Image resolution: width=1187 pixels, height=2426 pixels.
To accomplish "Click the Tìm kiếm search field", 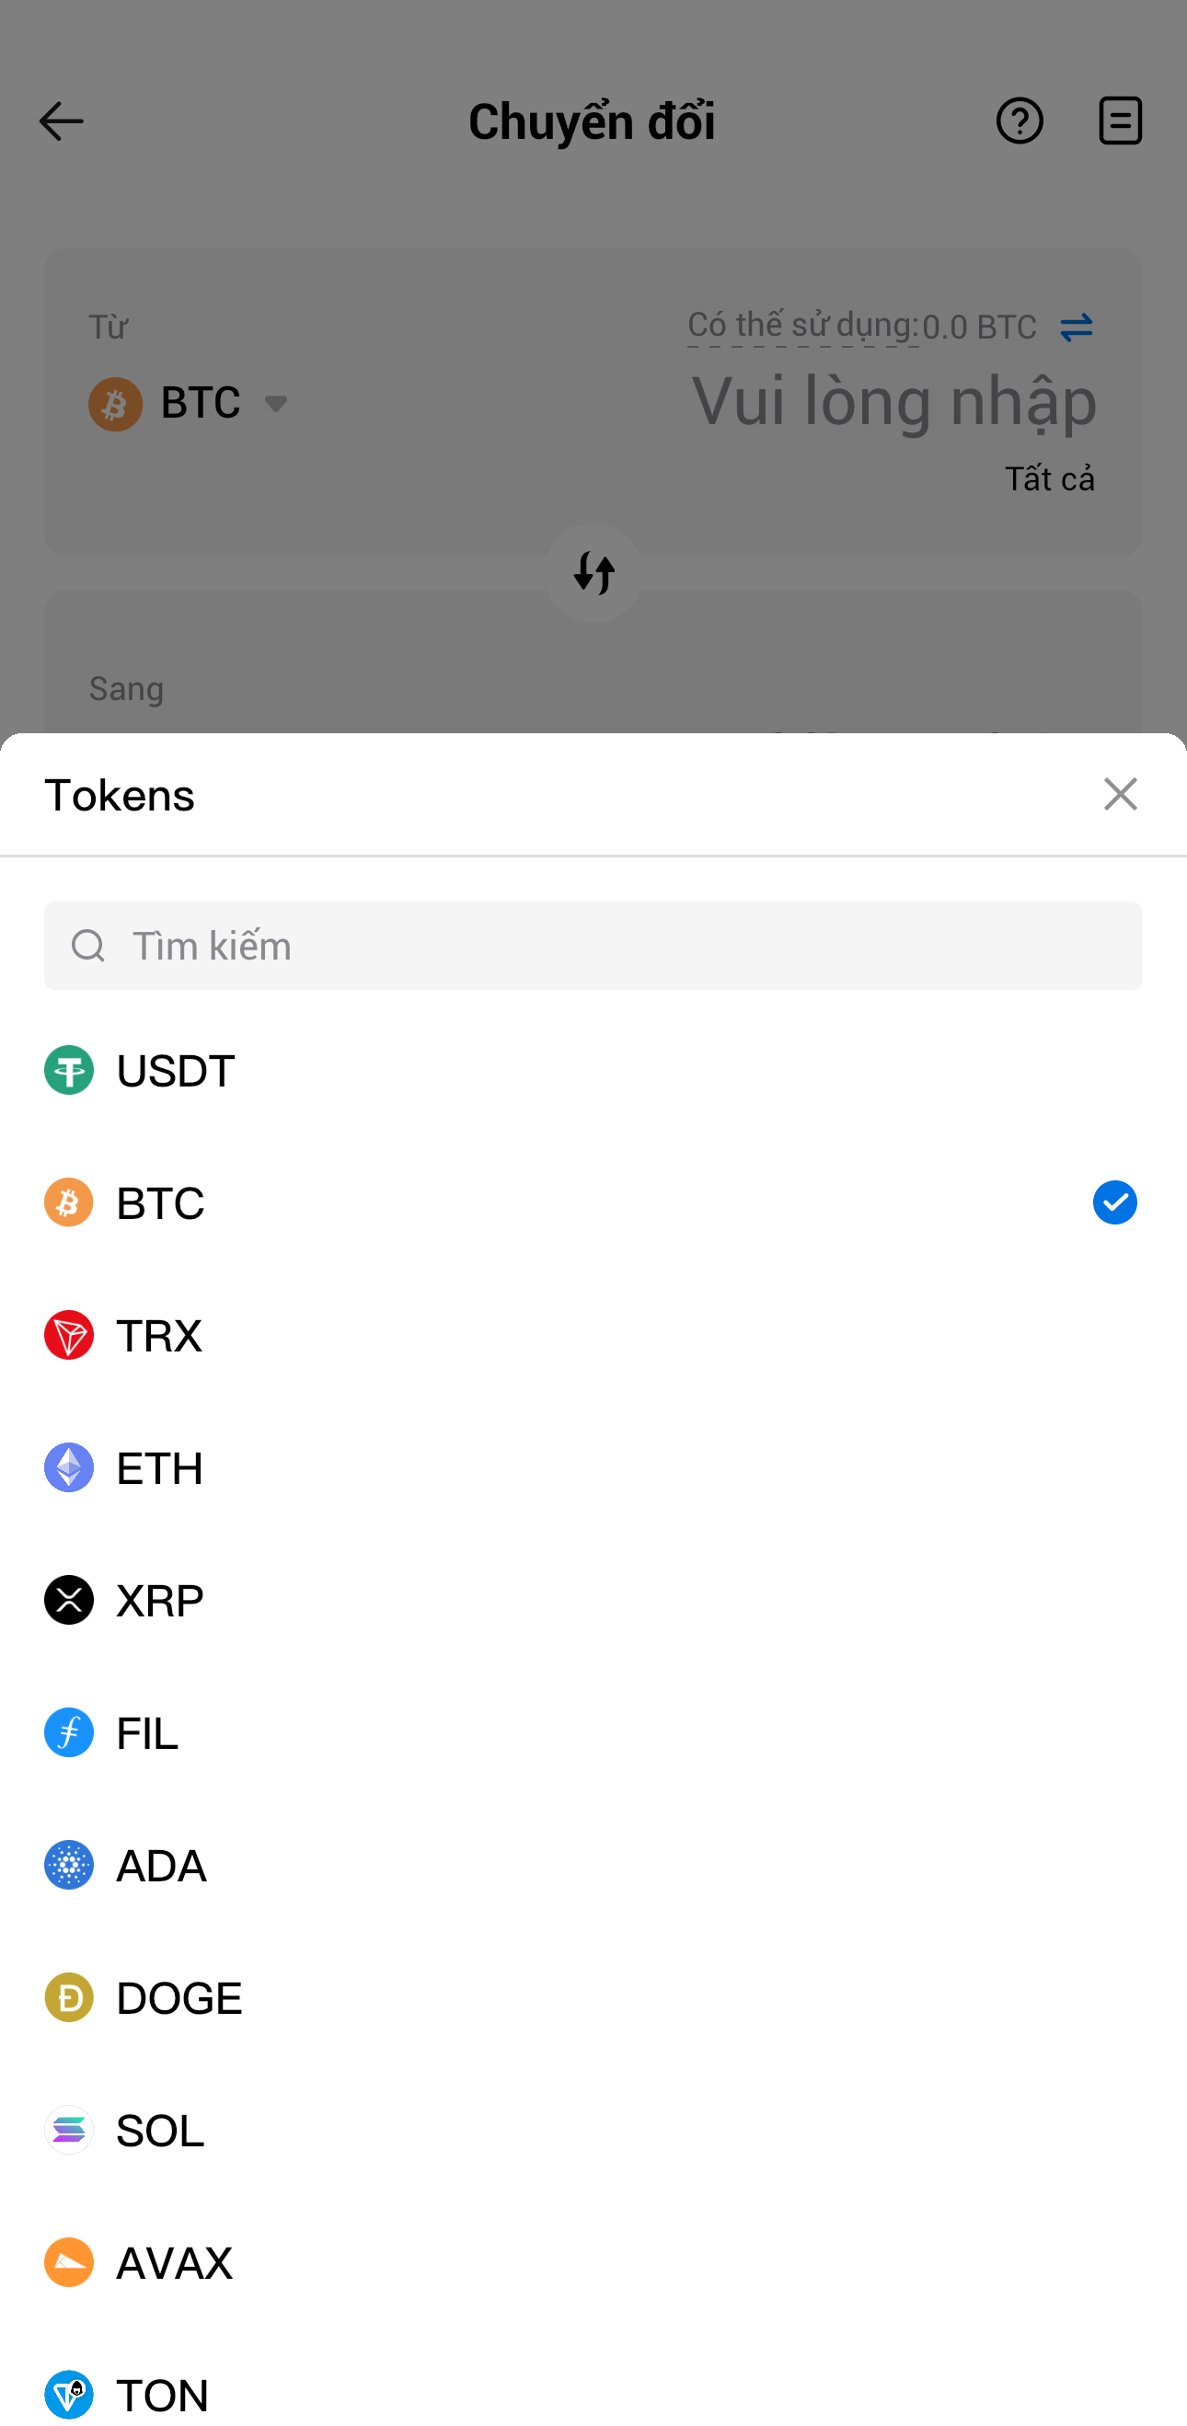I will click(622, 946).
